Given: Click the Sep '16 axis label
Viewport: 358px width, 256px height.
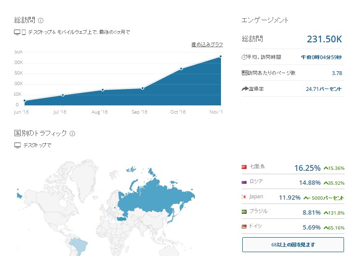Looking at the screenshot, I should pyautogui.click(x=139, y=112).
